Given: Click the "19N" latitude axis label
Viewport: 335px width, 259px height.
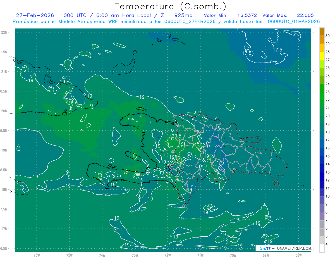Looking at the screenshot, I should point(4,150).
